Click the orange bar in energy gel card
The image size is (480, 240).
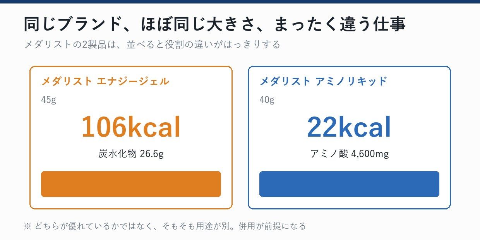(131, 184)
